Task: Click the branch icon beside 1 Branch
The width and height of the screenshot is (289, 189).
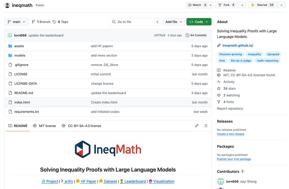Action: 33,22
